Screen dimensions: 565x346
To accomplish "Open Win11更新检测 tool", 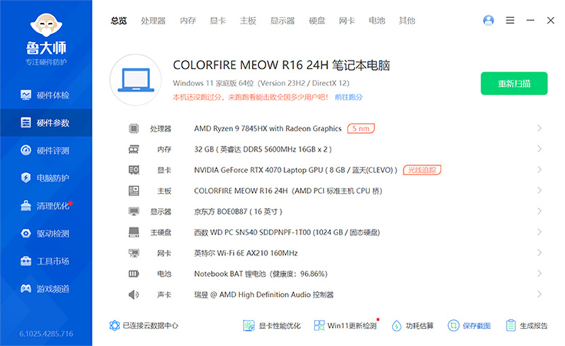I will 345,326.
